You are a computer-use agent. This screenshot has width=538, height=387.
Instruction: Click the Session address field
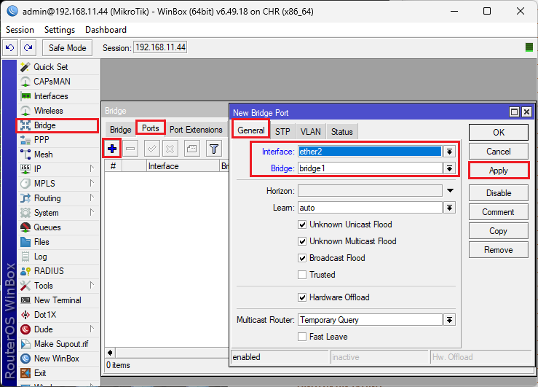[x=160, y=47]
